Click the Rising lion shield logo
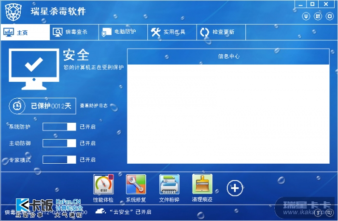The image size is (338, 221). tap(14, 12)
